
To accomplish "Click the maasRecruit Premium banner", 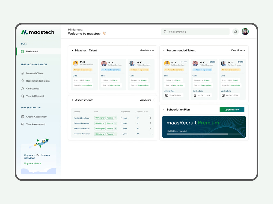I will point(204,127).
